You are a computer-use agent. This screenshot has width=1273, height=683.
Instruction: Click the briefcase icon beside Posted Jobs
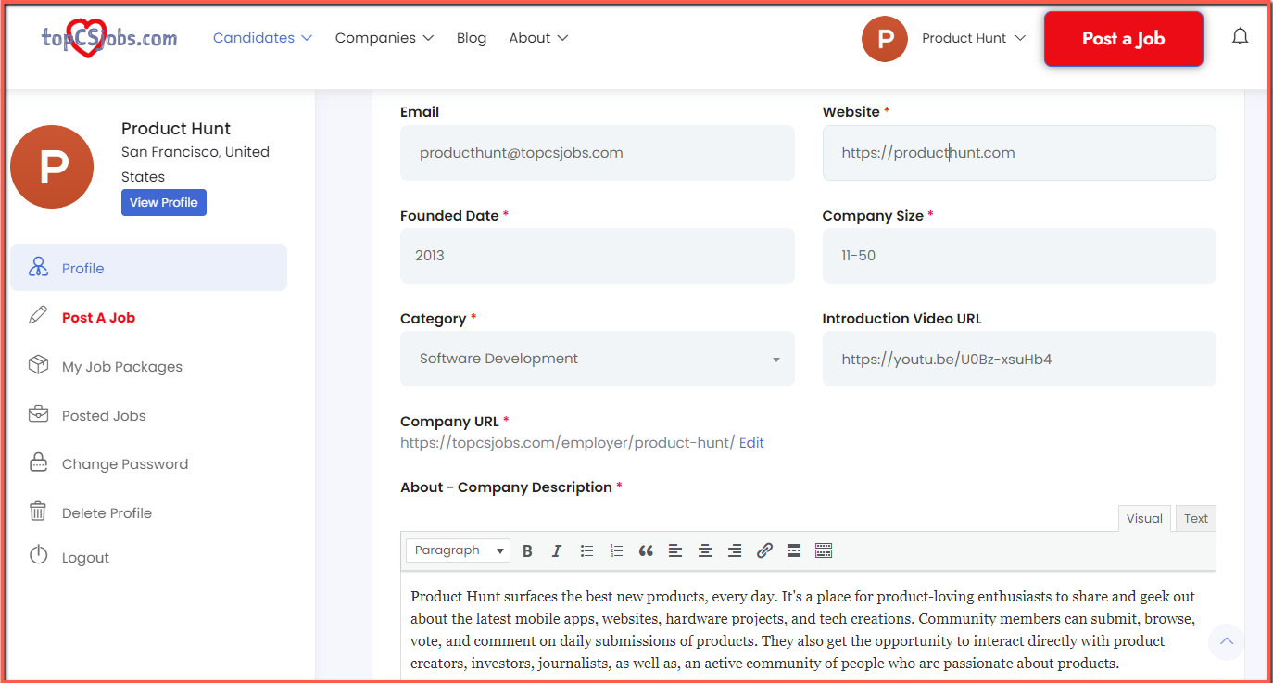coord(38,414)
